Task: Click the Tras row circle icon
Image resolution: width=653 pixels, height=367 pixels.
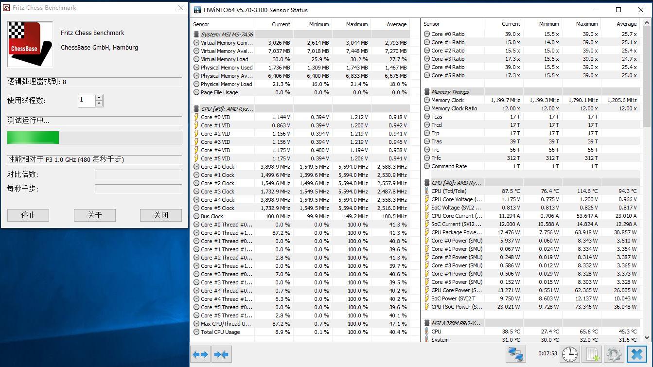Action: click(x=427, y=141)
